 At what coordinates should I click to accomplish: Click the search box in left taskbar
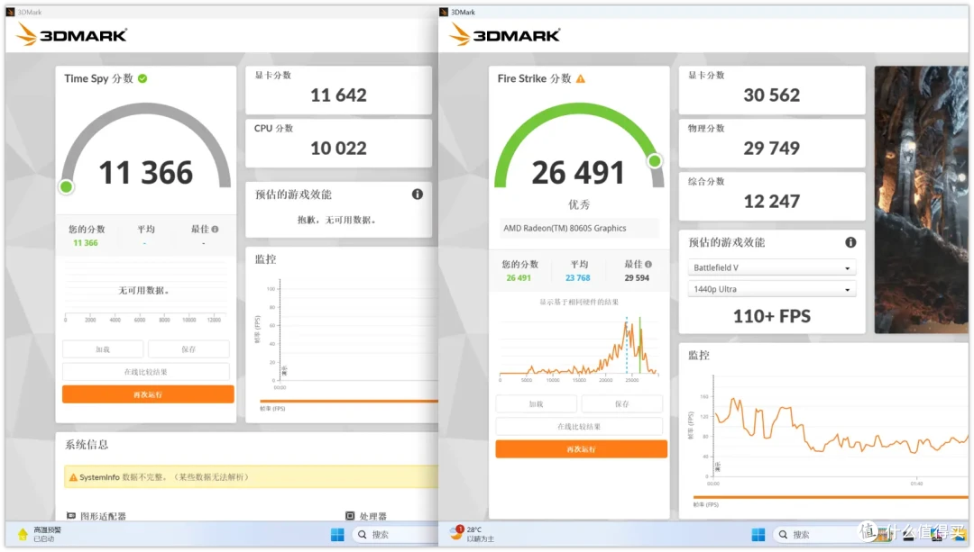click(x=395, y=535)
